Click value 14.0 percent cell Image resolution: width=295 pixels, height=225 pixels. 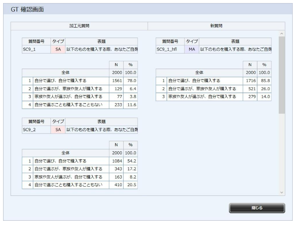[264, 97]
